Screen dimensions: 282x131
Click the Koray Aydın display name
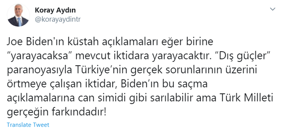55,10
